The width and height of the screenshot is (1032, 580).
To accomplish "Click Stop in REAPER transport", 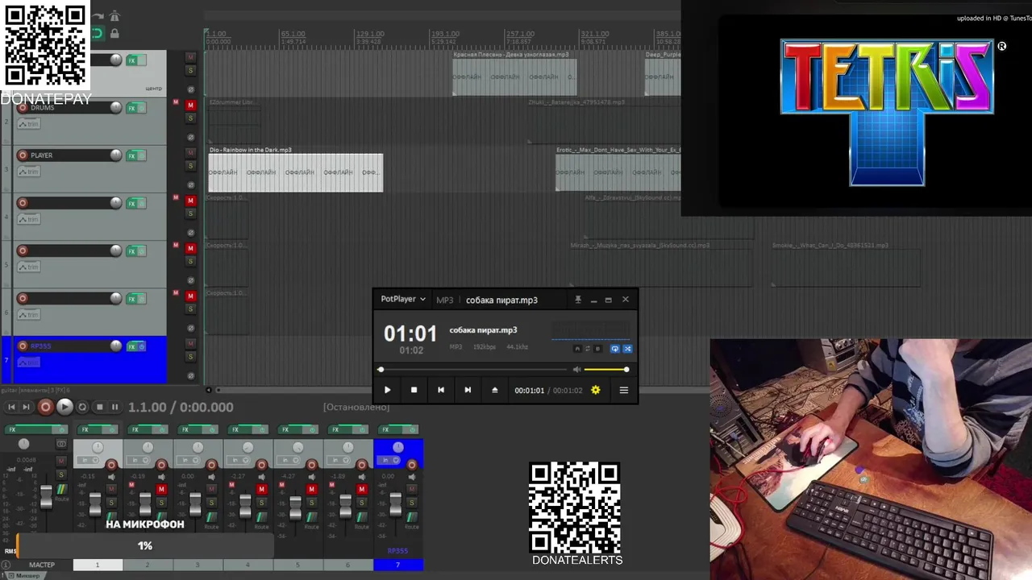I will point(99,407).
